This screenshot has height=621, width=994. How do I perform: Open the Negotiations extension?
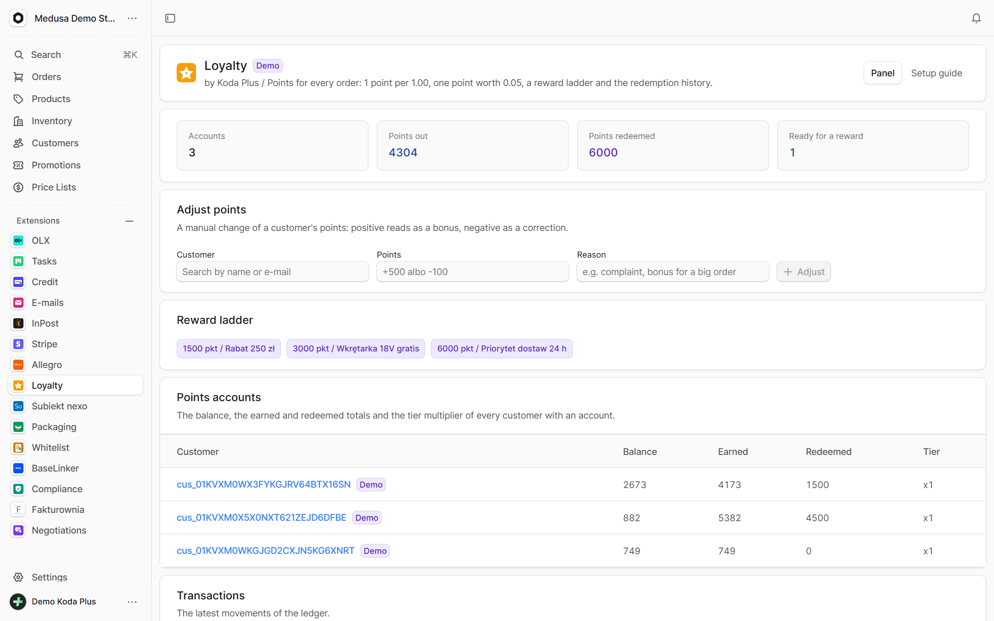pyautogui.click(x=76, y=530)
